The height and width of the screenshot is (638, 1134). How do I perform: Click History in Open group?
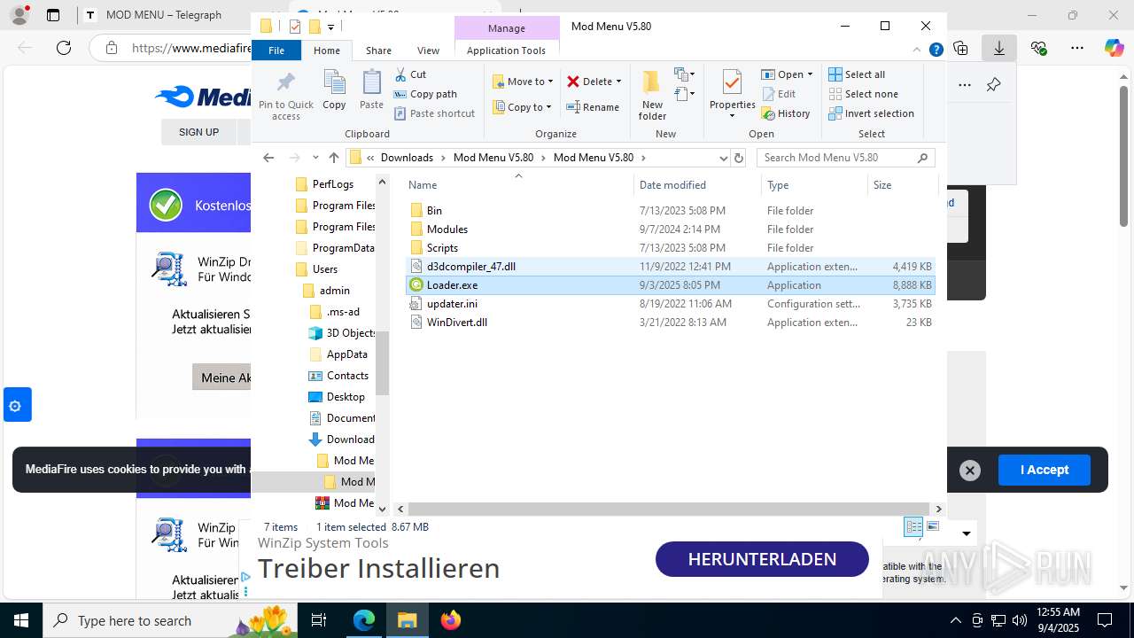[x=786, y=113]
